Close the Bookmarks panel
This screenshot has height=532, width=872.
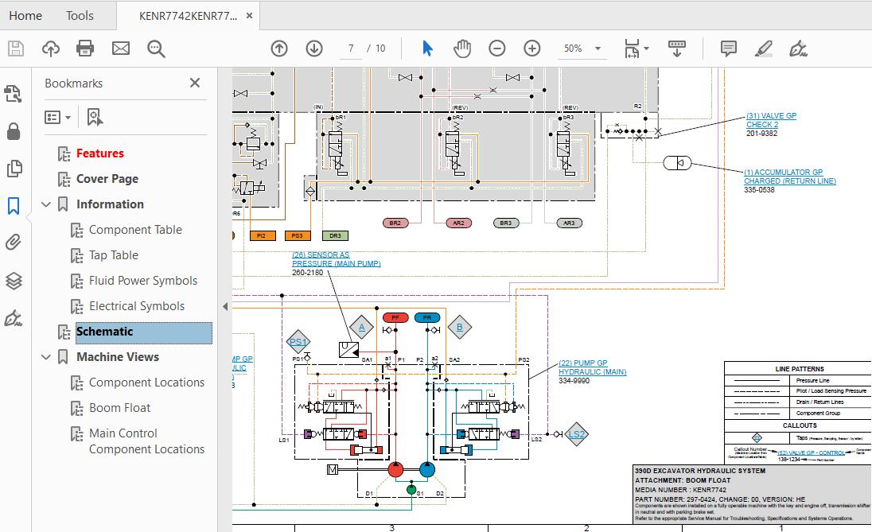195,83
